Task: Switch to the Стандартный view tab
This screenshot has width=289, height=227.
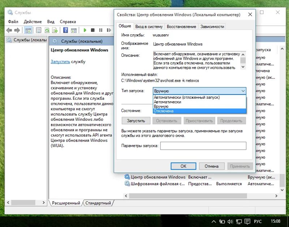Action: (98, 203)
